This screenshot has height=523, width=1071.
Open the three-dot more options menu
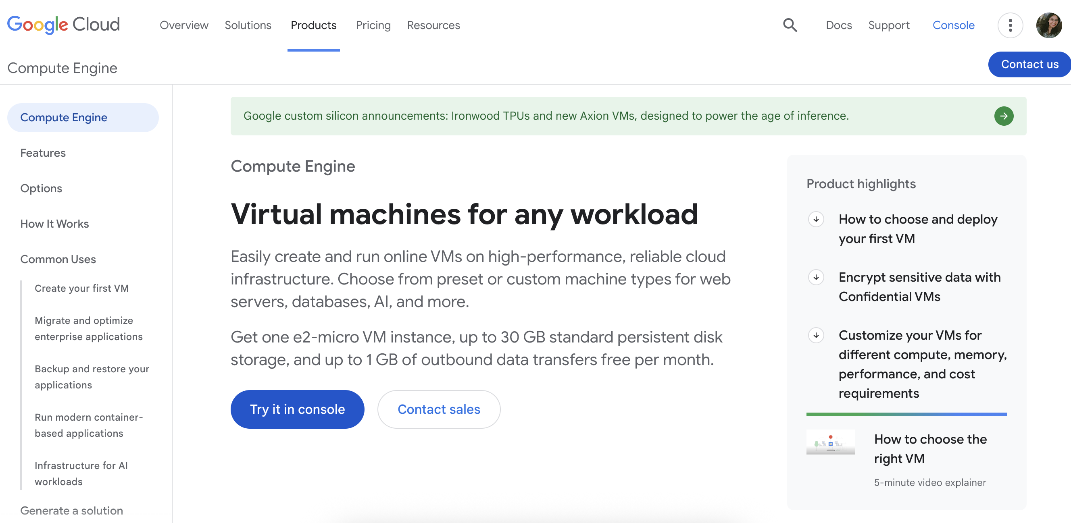(1010, 25)
